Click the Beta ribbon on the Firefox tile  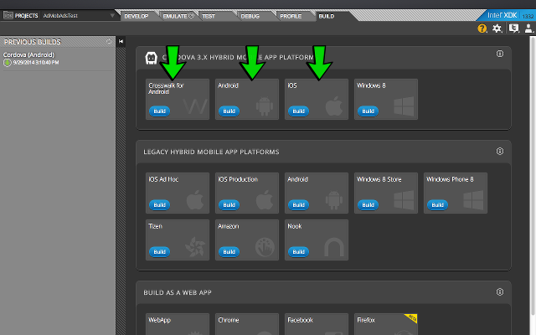[411, 318]
